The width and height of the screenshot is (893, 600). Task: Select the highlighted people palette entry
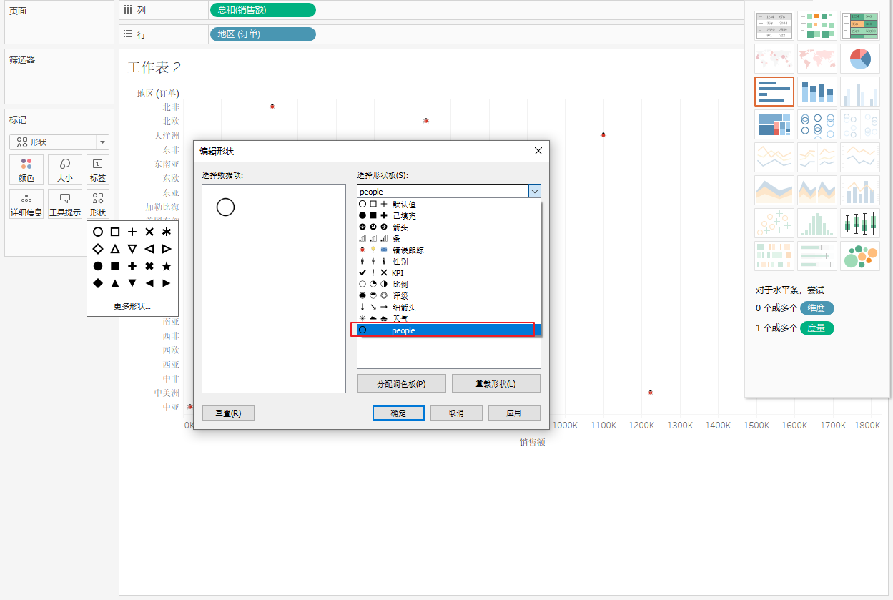point(448,330)
